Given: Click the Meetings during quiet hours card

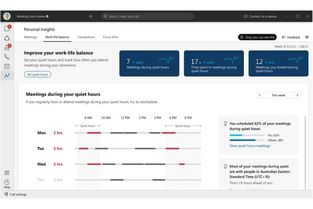Looking at the screenshot, I should pyautogui.click(x=149, y=64).
